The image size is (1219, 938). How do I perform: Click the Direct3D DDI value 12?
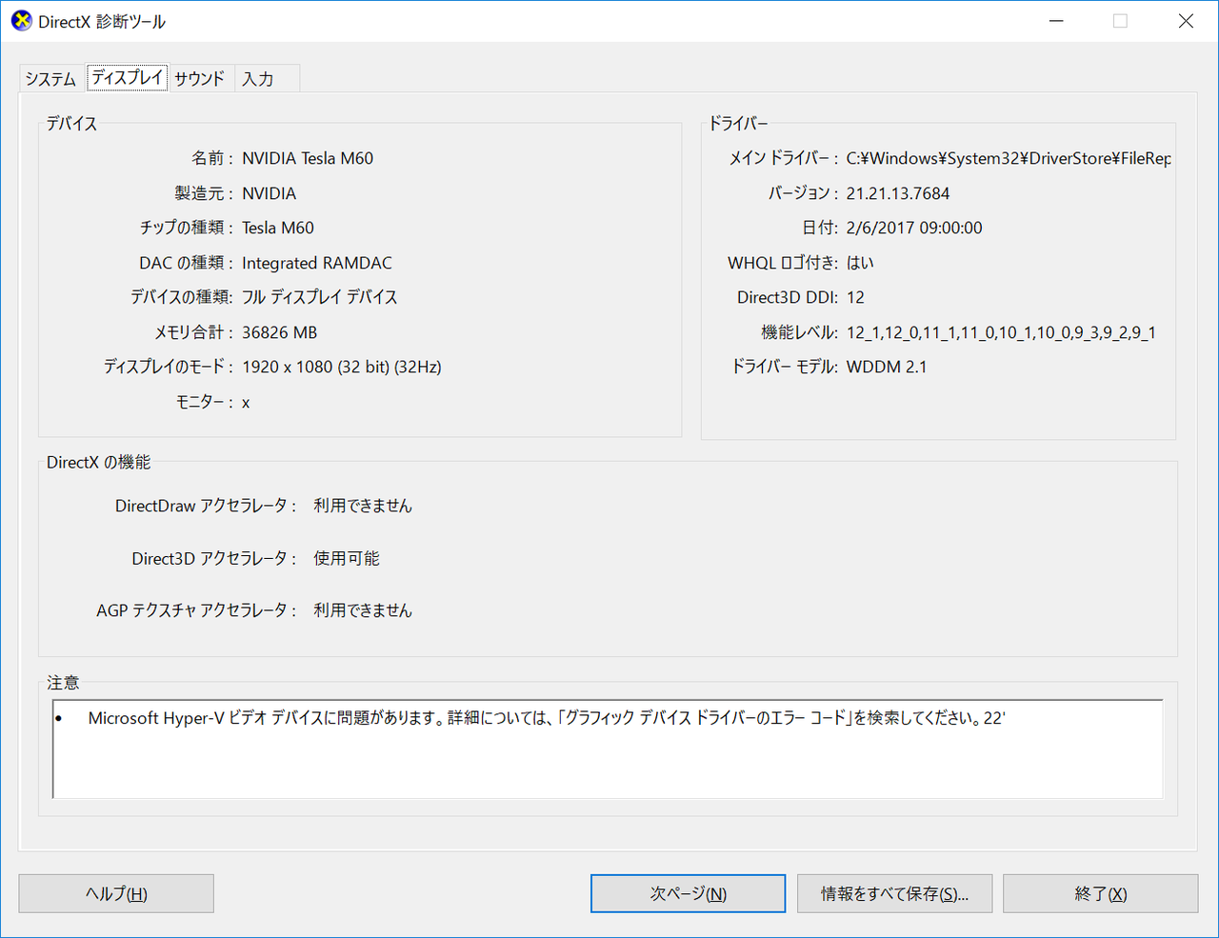click(855, 297)
